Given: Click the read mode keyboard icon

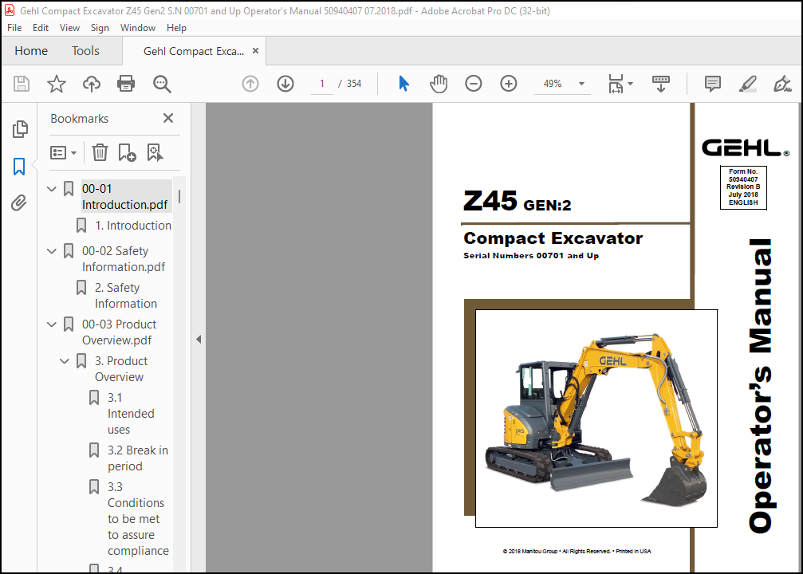Looking at the screenshot, I should click(x=660, y=84).
